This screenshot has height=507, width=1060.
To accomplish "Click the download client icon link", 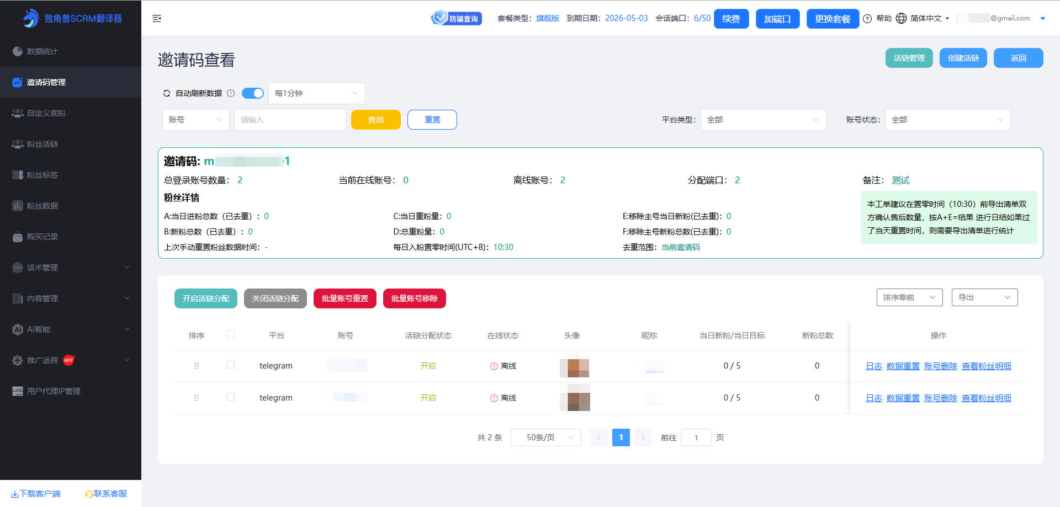I will pyautogui.click(x=36, y=494).
